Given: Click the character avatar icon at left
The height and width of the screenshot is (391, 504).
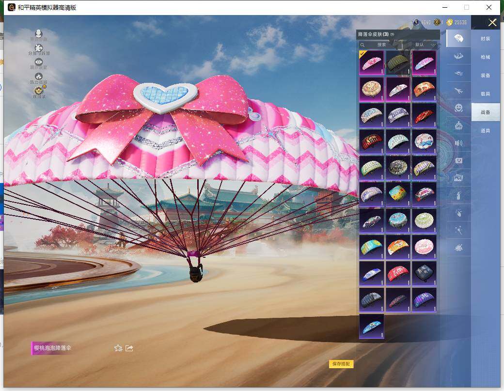Looking at the screenshot, I should [39, 34].
